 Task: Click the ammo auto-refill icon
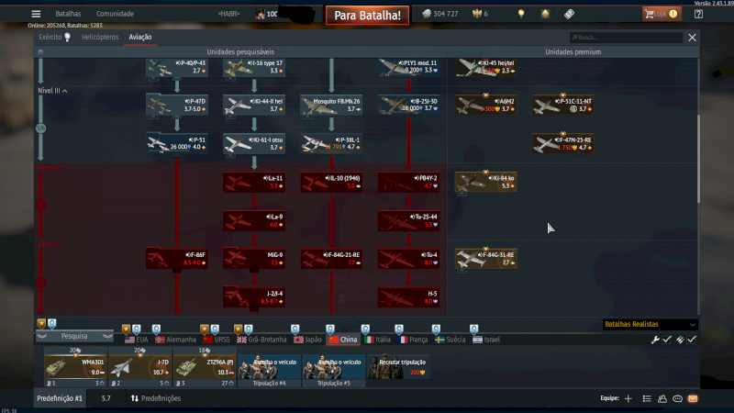click(x=680, y=340)
